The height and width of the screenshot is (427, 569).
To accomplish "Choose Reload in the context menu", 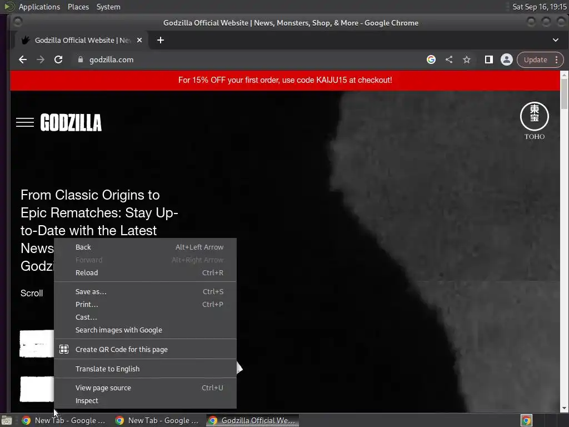I will 145,272.
